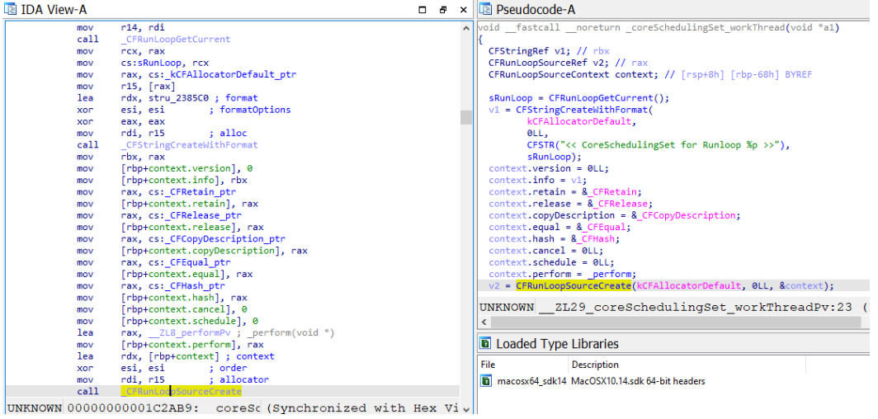878x419 pixels.
Task: Click the '; formatOptions' comment
Action: coord(250,110)
